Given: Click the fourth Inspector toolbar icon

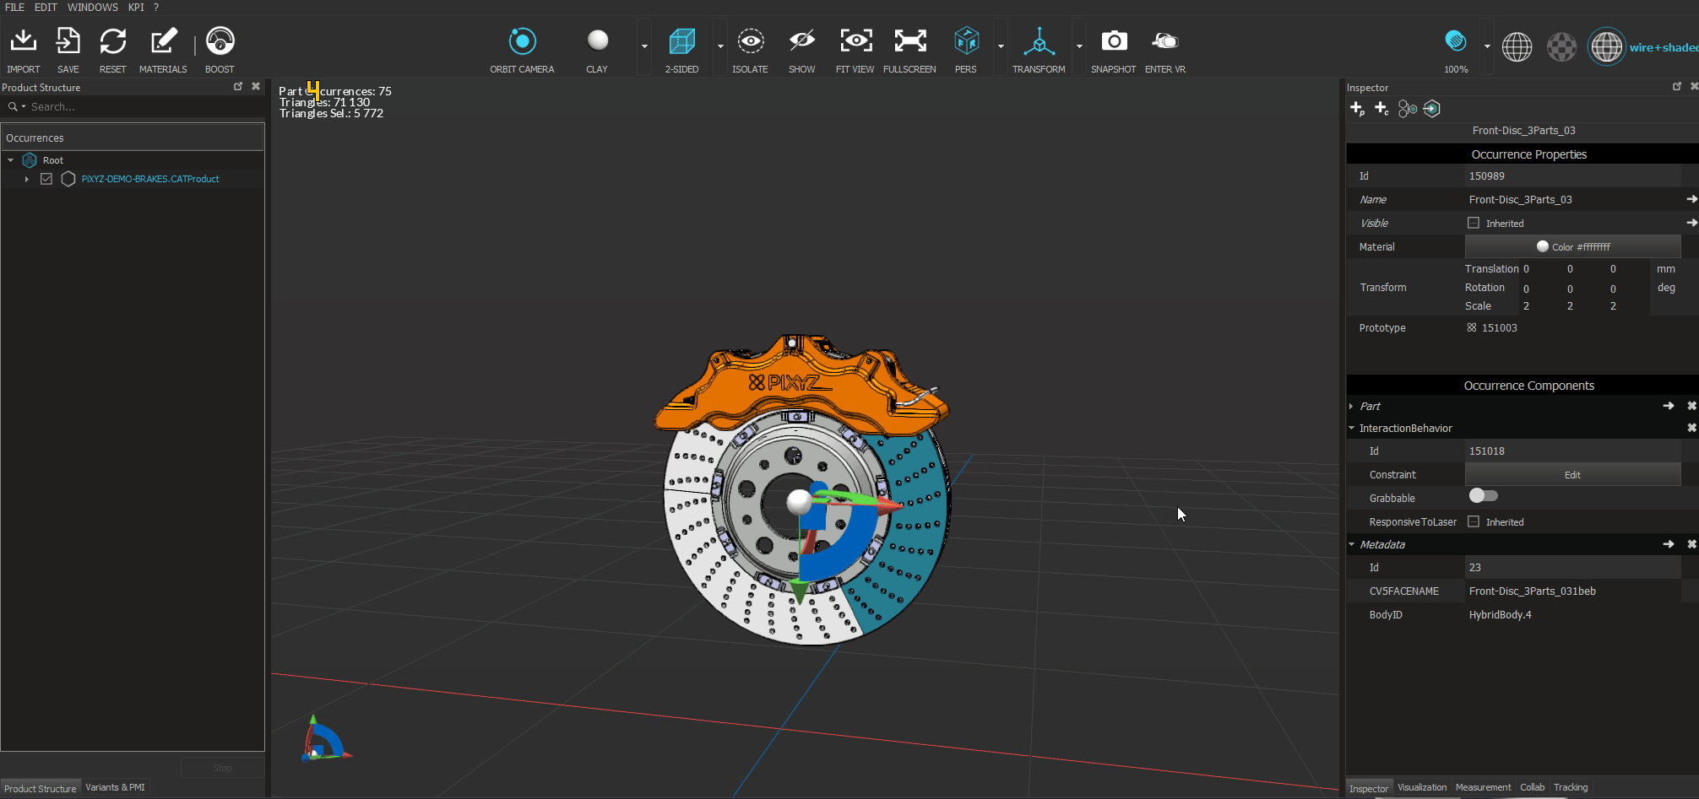Looking at the screenshot, I should (x=1431, y=109).
